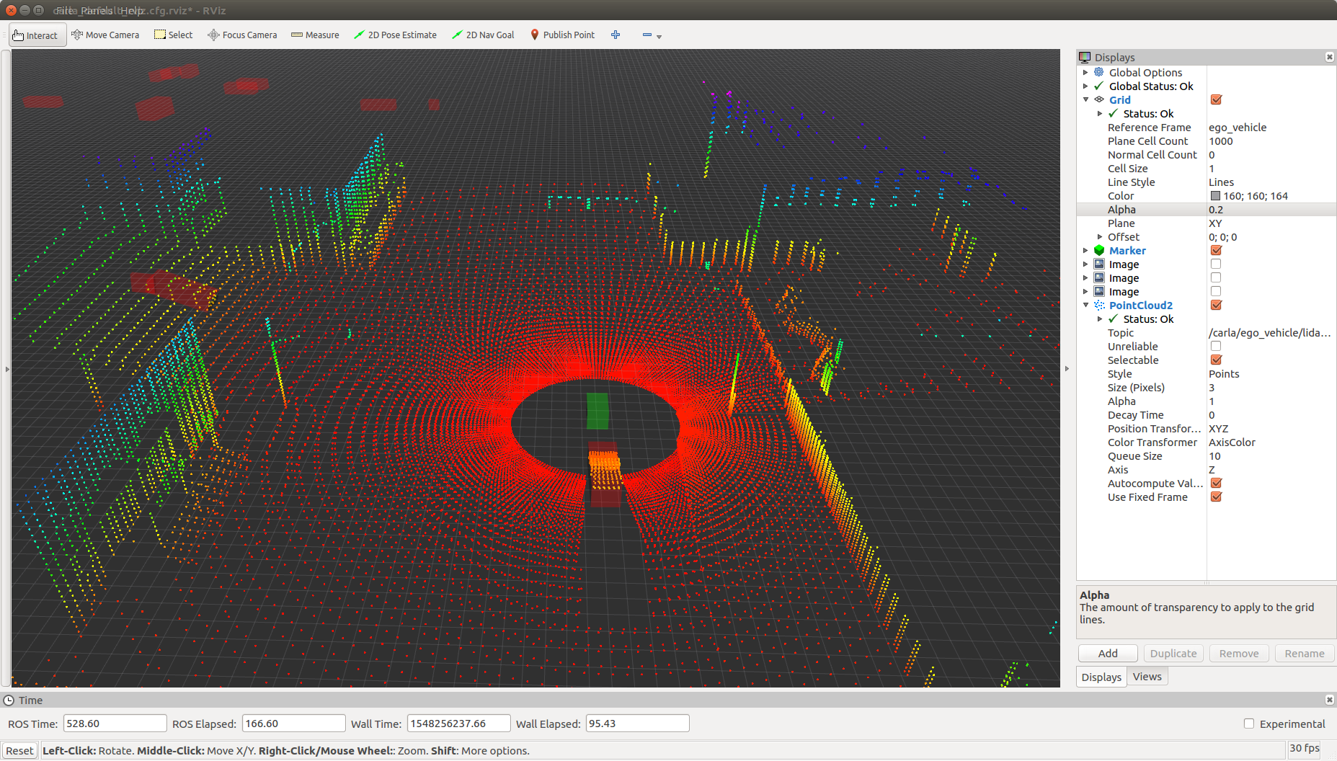Expand the Marker display entry

click(1087, 250)
